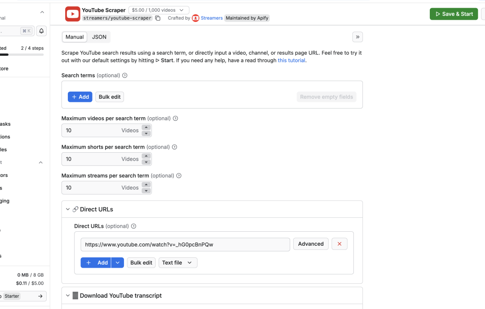
Task: Open the Search terms help icon
Action: [125, 75]
